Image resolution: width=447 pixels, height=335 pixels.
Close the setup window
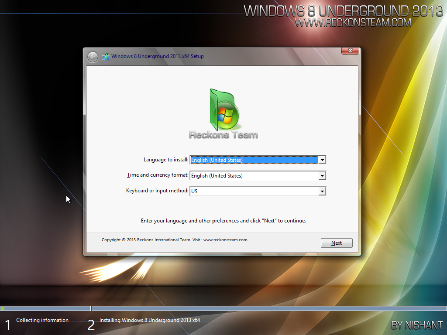pos(351,51)
